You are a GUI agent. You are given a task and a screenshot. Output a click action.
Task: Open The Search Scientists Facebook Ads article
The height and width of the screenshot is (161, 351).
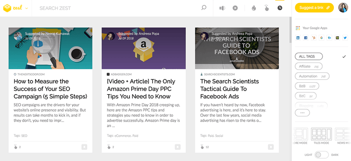229,89
